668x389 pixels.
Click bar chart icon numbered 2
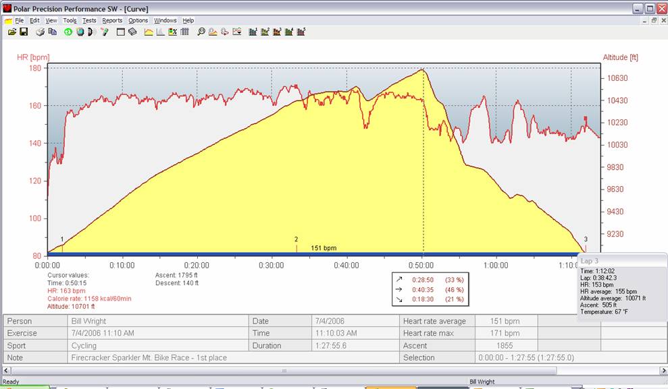(265, 32)
